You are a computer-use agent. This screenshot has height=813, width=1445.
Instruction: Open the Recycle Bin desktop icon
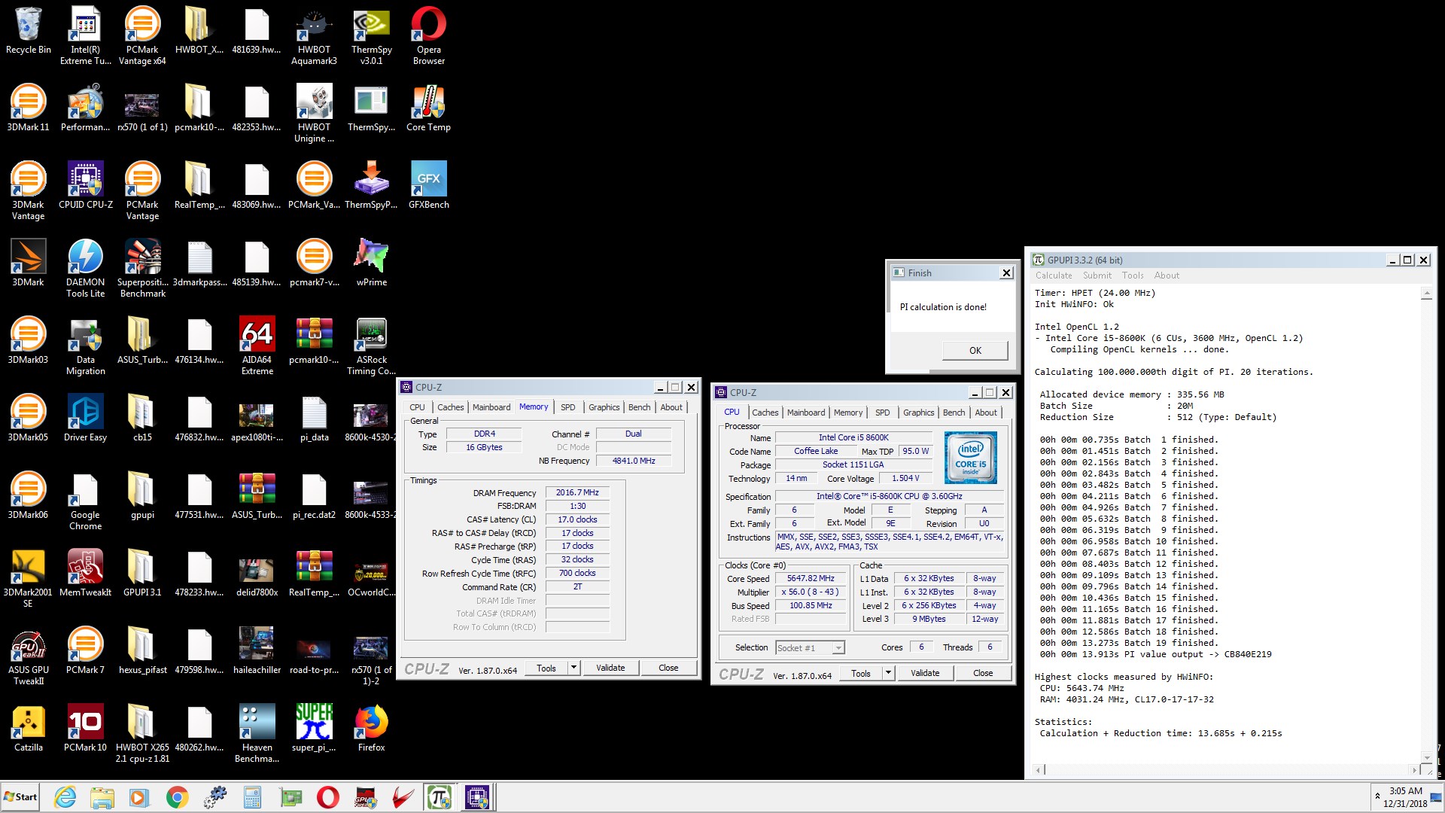pos(29,31)
